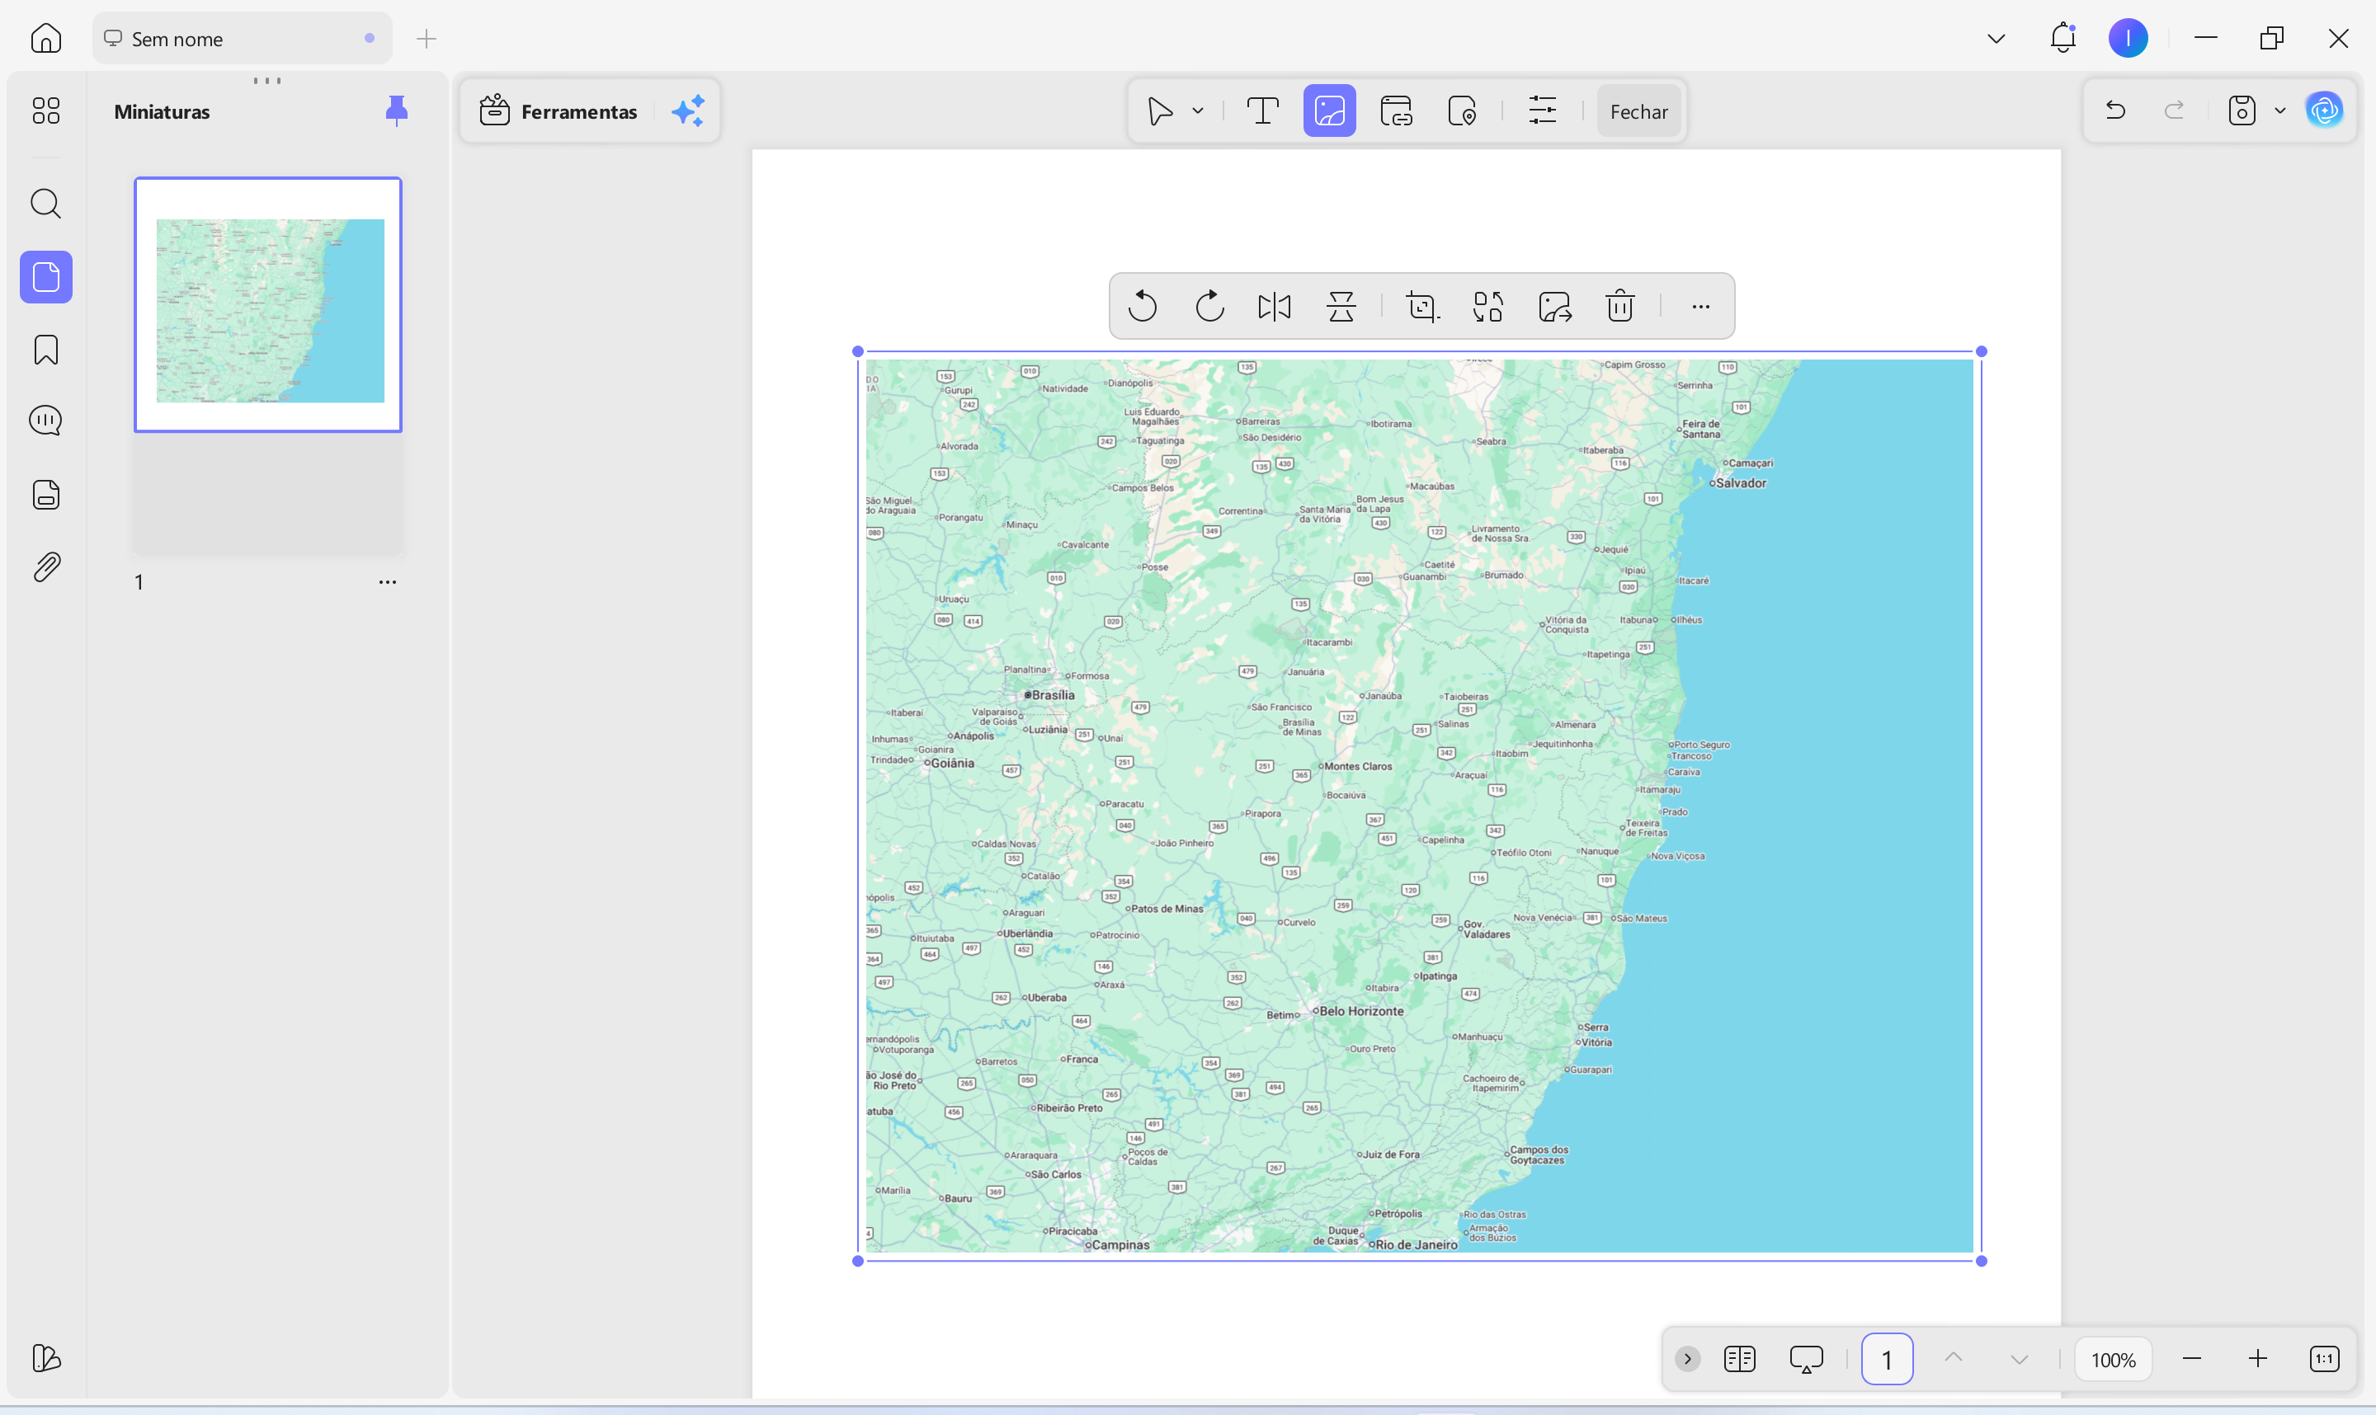Open a new tab with plus

(427, 38)
